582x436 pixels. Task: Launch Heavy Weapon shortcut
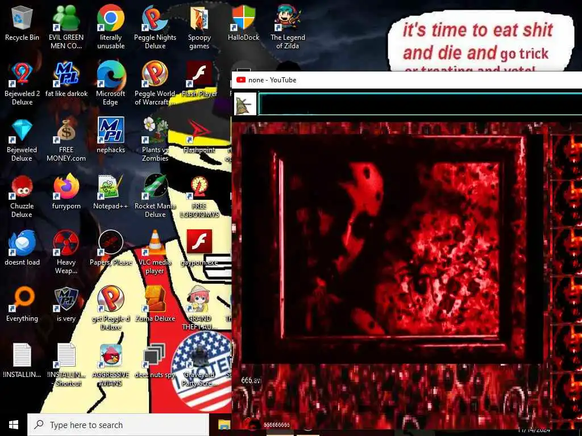coord(66,253)
